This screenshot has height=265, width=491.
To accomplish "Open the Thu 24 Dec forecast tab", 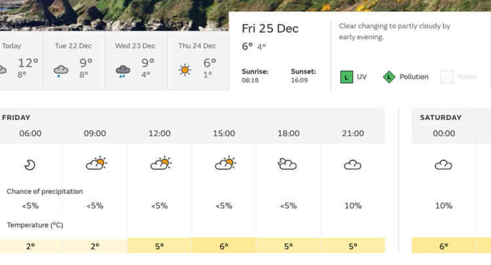I will click(198, 60).
